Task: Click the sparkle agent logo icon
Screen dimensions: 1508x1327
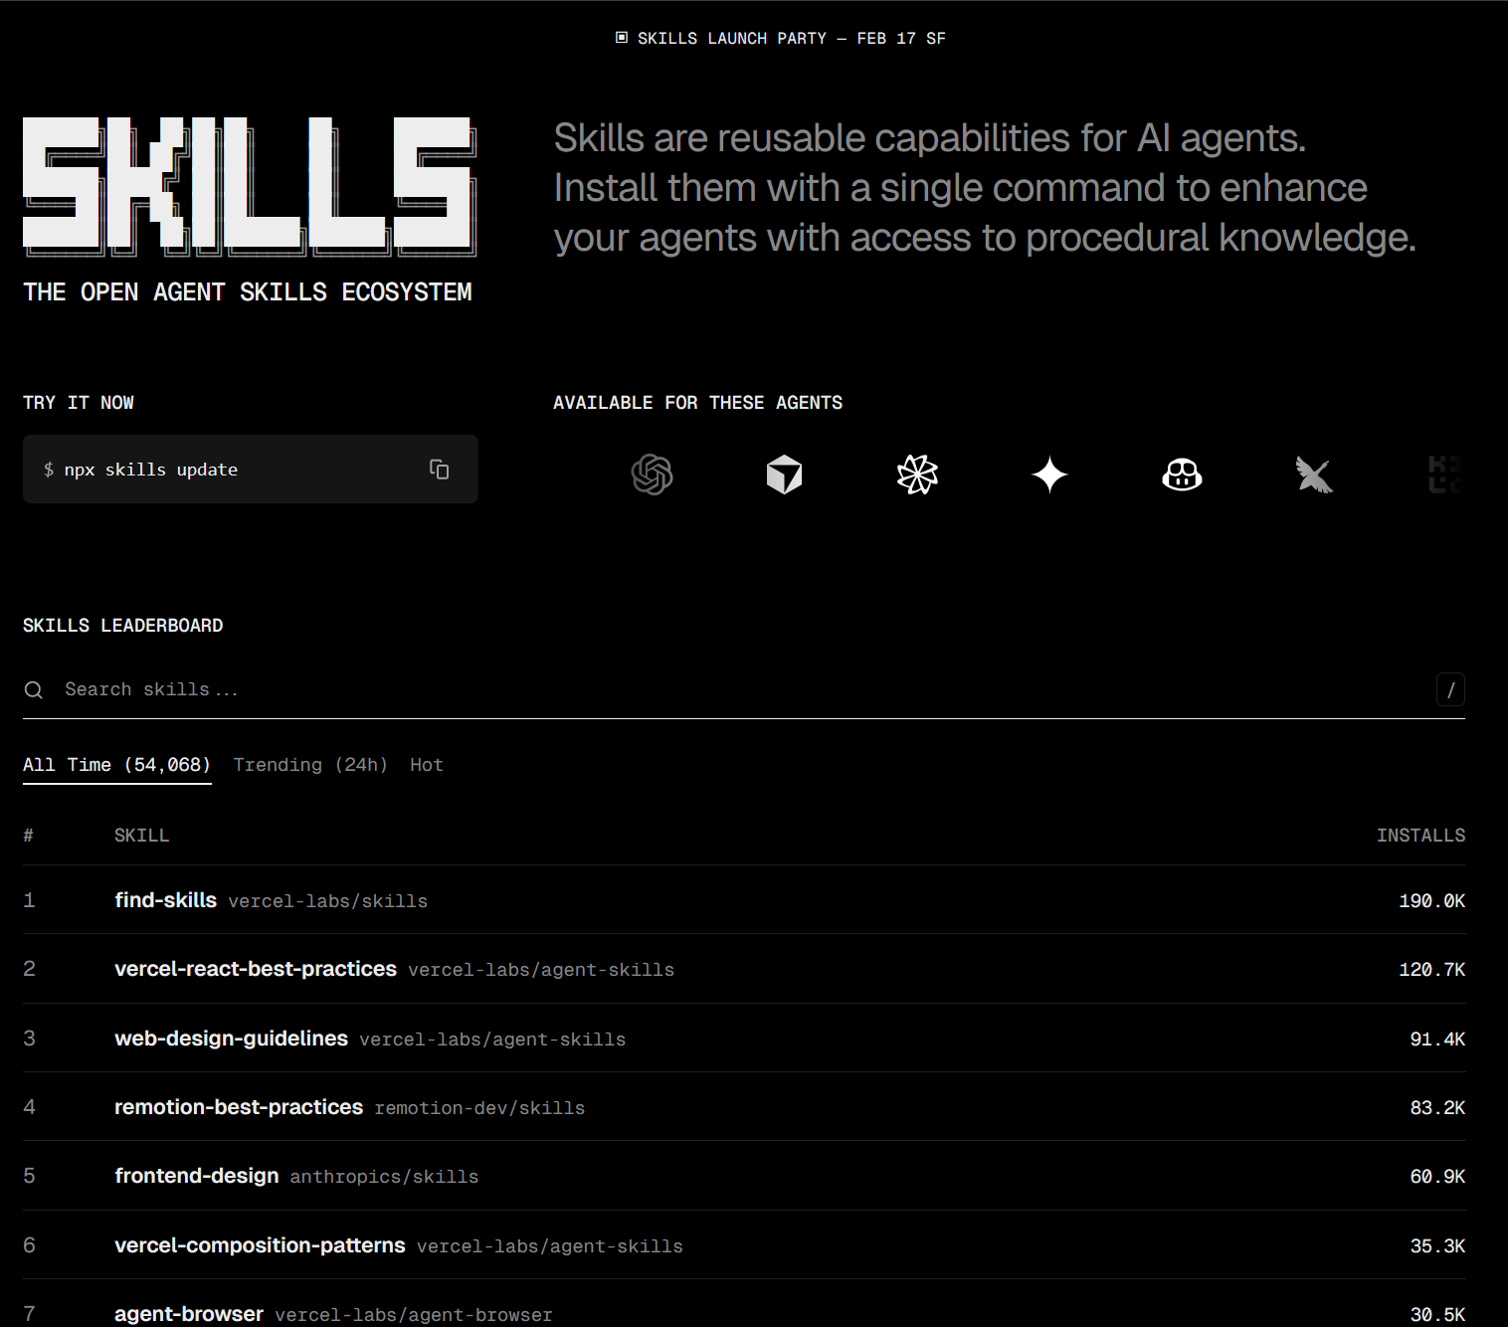Action: 1049,474
